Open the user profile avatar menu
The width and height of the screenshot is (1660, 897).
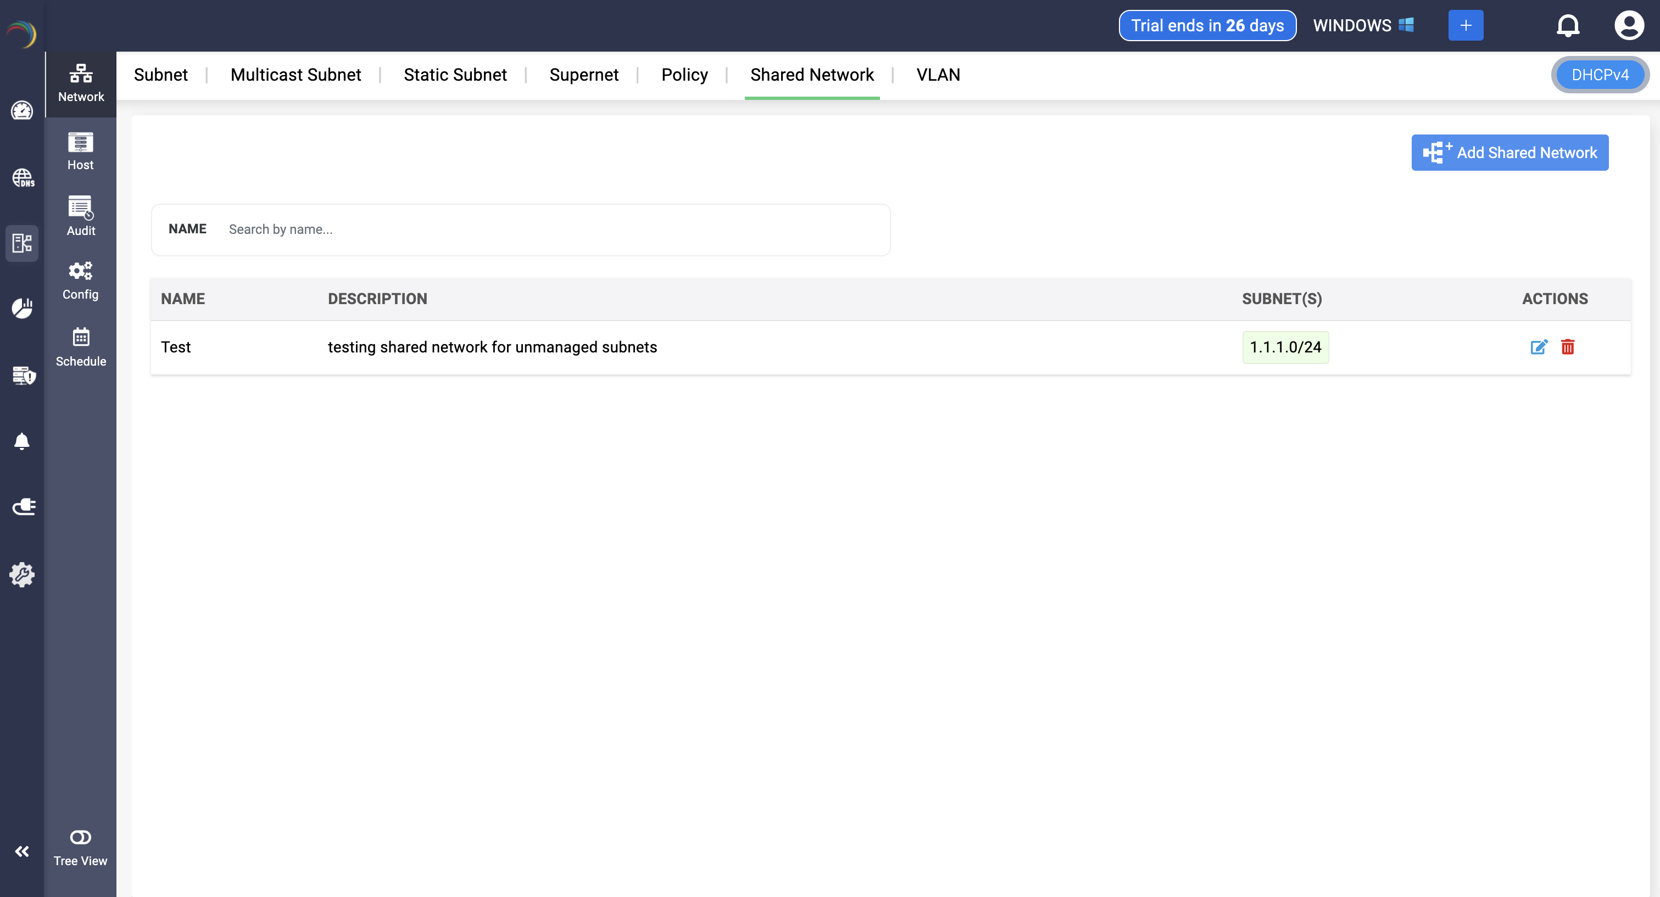pos(1629,26)
